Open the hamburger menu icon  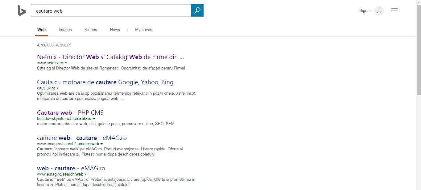point(394,10)
